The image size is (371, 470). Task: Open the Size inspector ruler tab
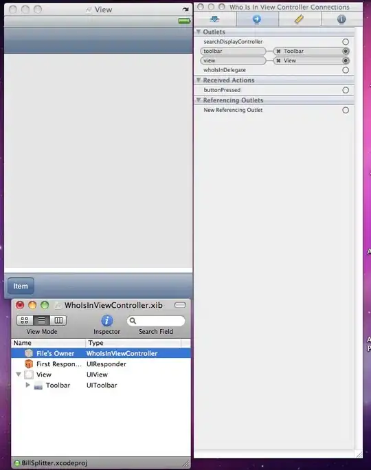click(299, 19)
